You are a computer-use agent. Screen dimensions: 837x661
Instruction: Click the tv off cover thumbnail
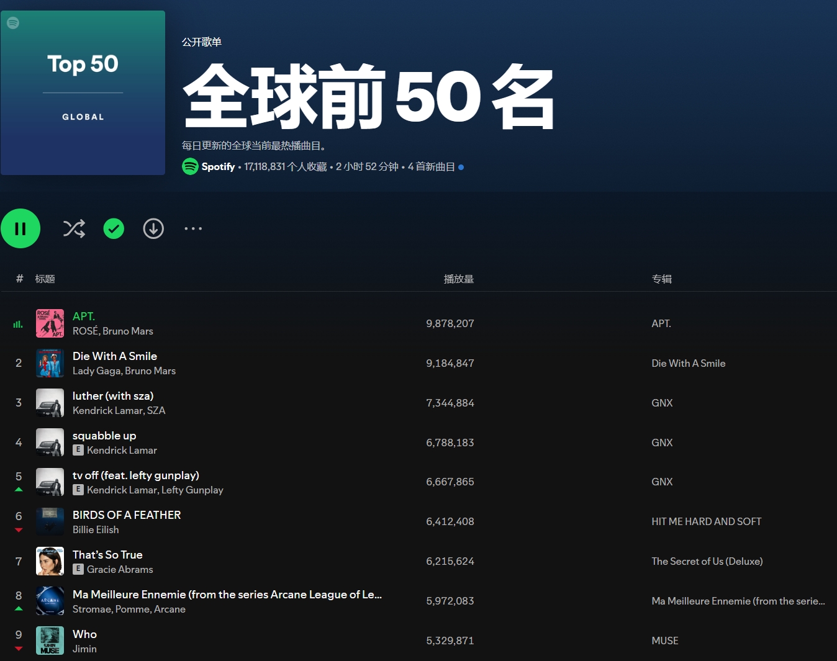coord(50,482)
